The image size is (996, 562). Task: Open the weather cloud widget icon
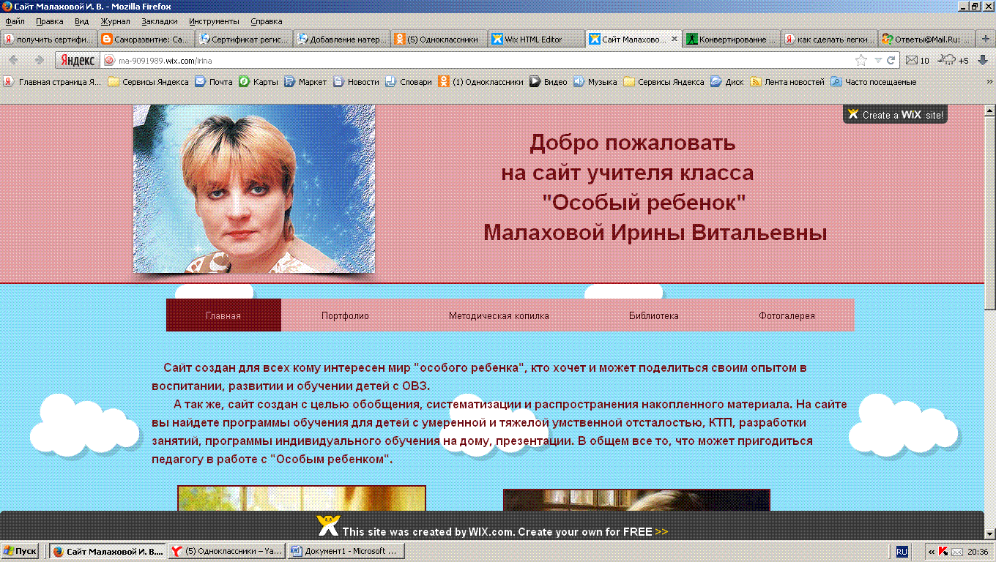948,60
